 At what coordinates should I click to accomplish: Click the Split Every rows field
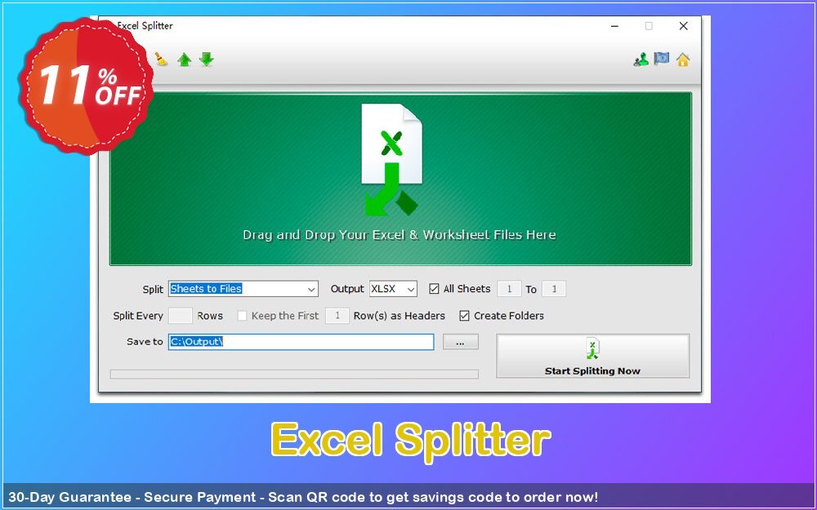pos(181,316)
